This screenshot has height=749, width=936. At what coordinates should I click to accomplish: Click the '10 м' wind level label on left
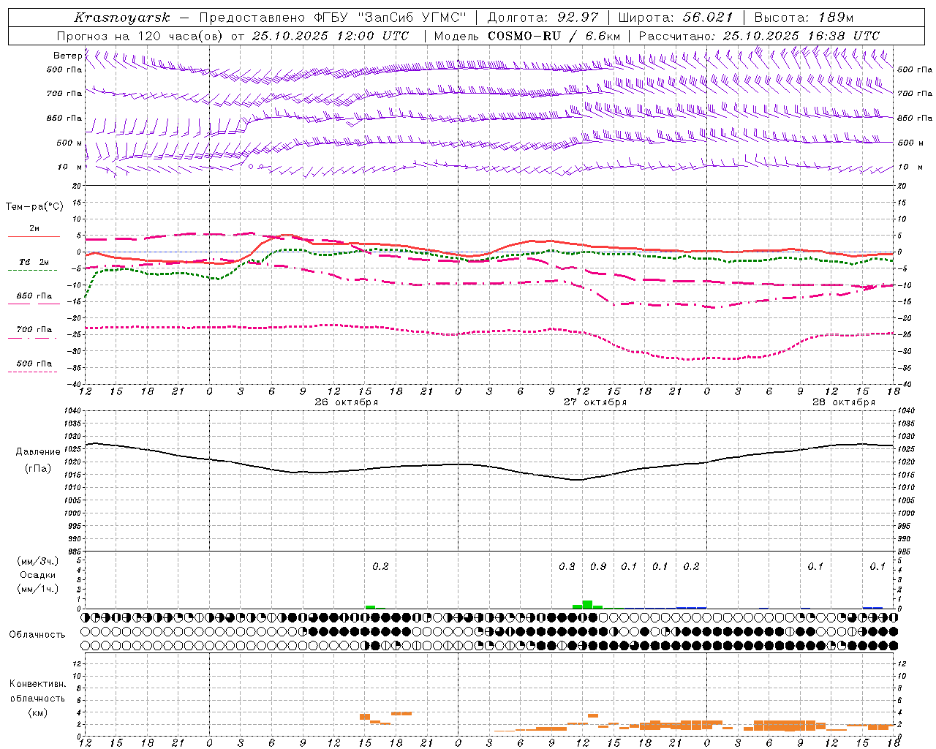tap(70, 168)
